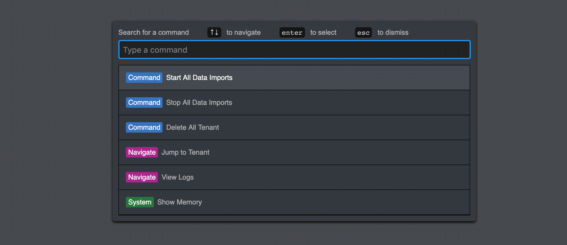Select the View Logs entry

(x=177, y=177)
